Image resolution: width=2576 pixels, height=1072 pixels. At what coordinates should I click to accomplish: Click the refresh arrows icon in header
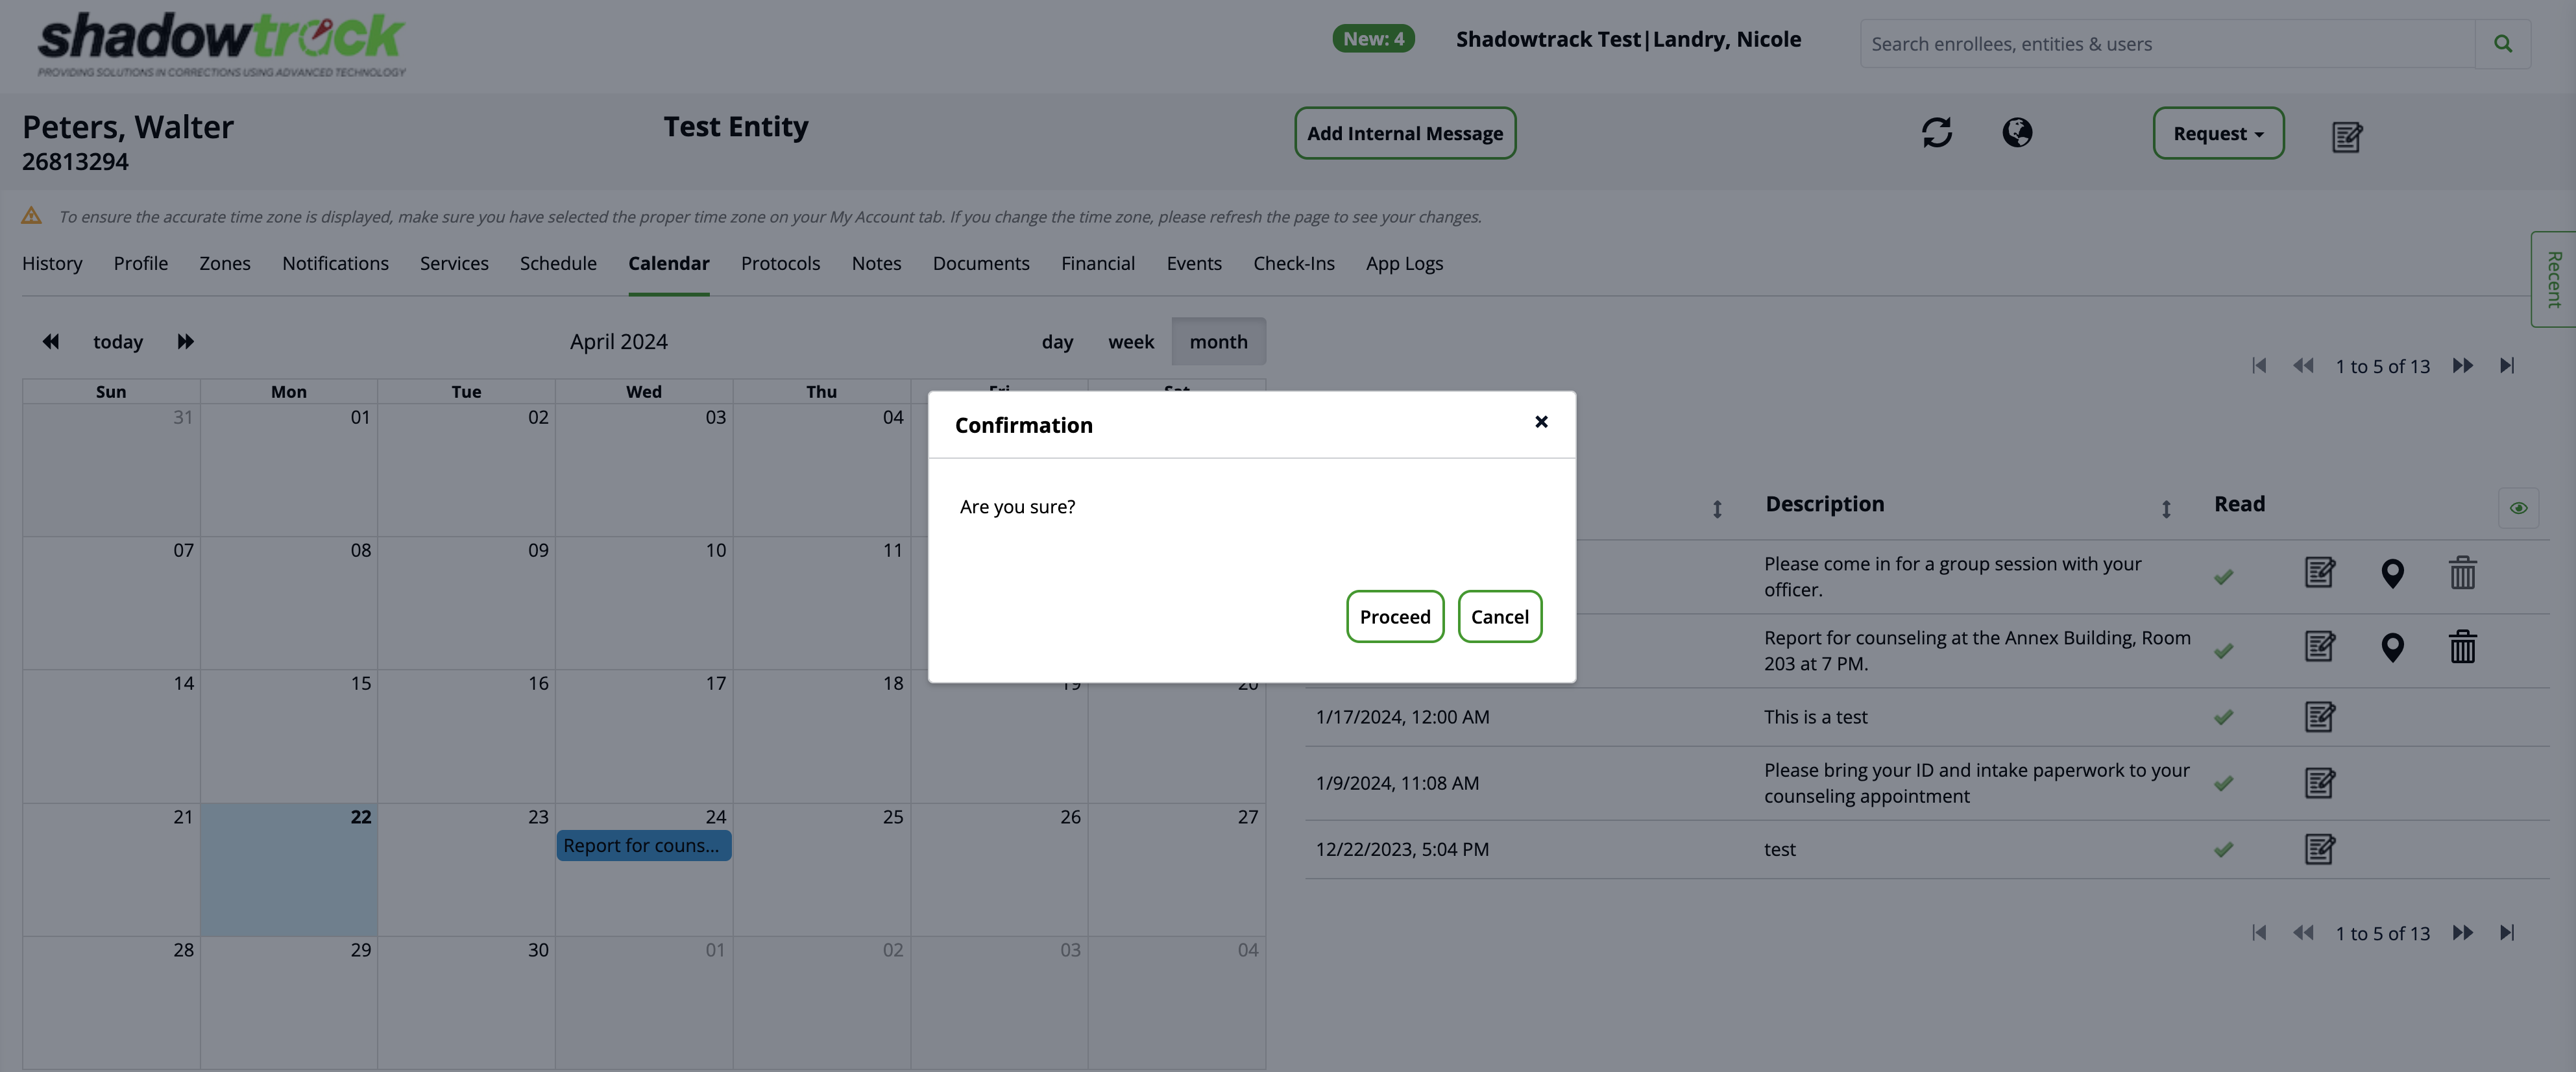(1936, 133)
